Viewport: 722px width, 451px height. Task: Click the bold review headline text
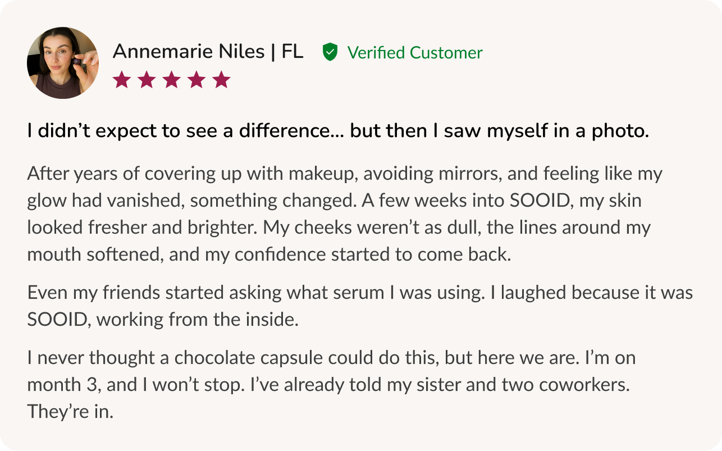[x=338, y=131]
